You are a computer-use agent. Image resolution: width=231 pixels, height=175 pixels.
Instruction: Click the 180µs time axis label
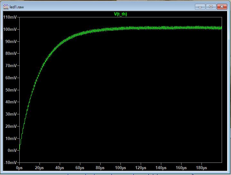[201, 168]
